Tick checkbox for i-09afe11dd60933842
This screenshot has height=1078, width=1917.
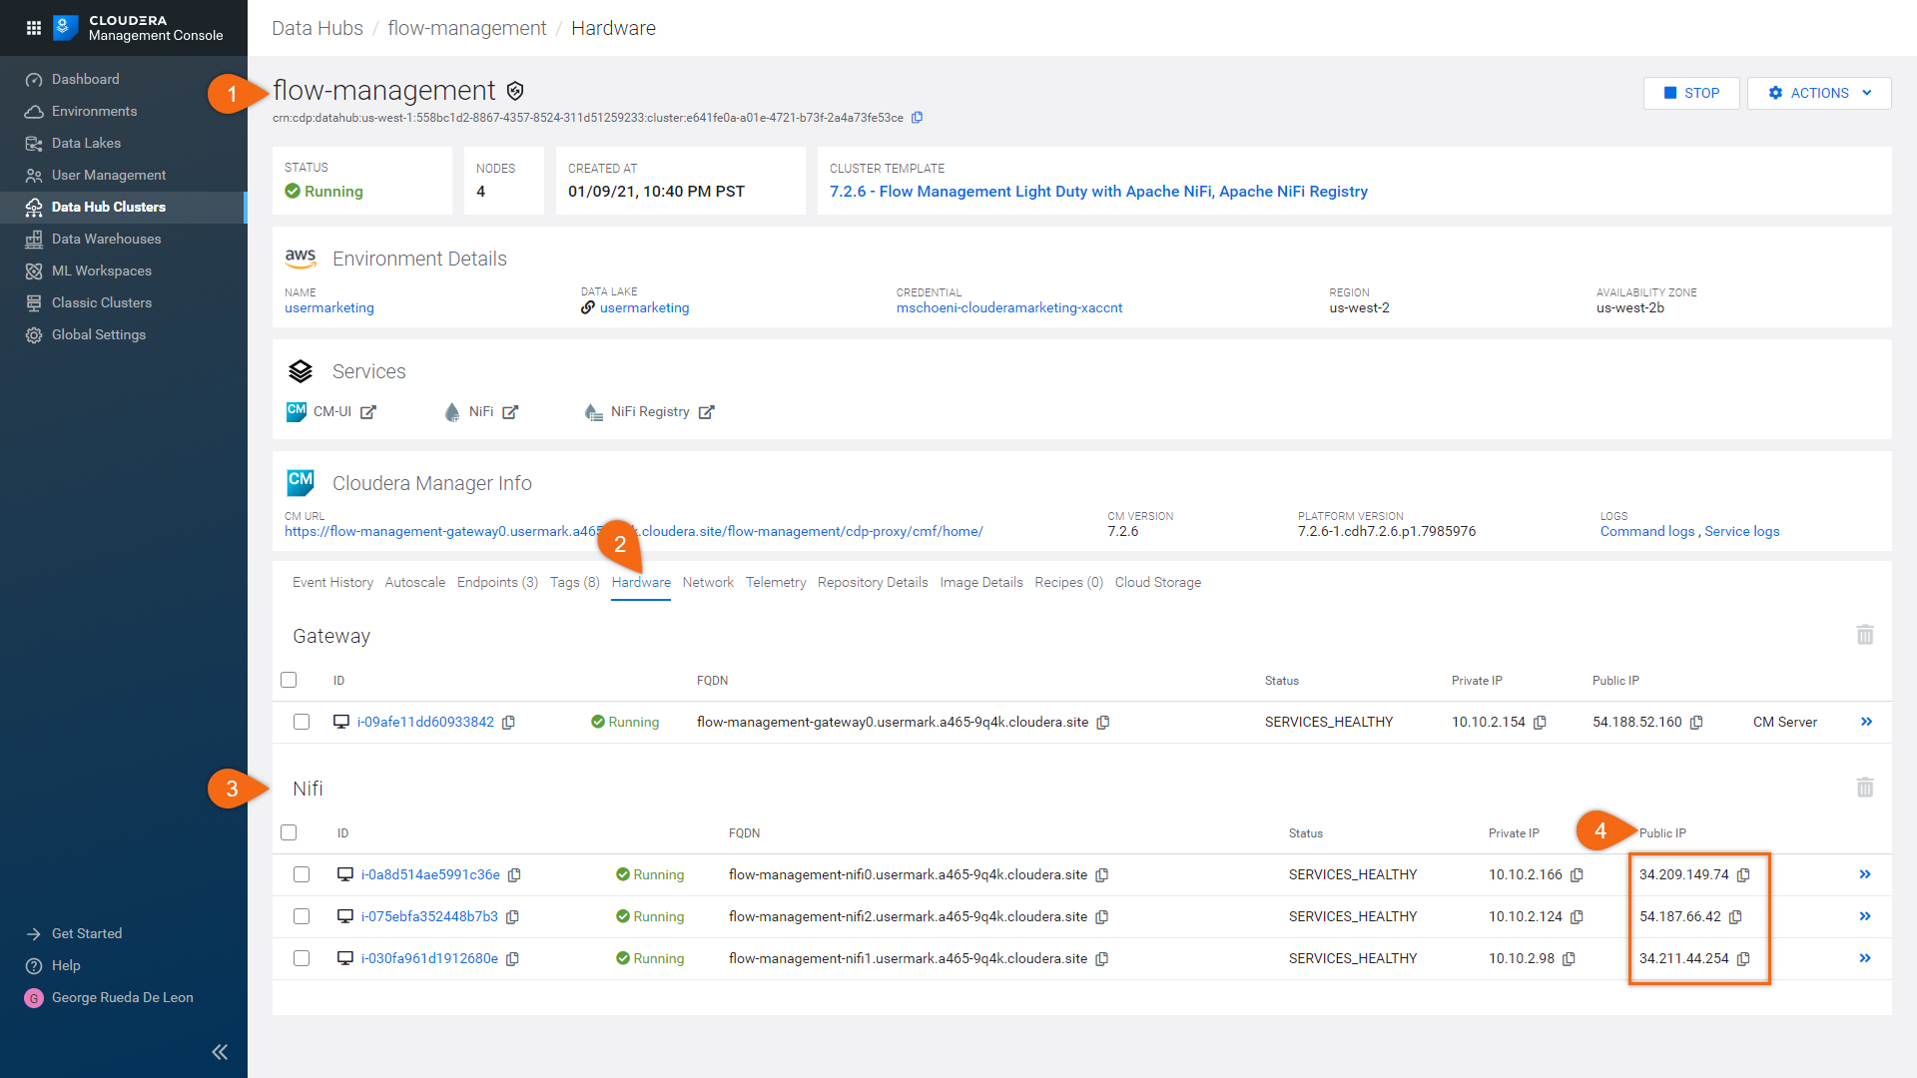tap(302, 722)
